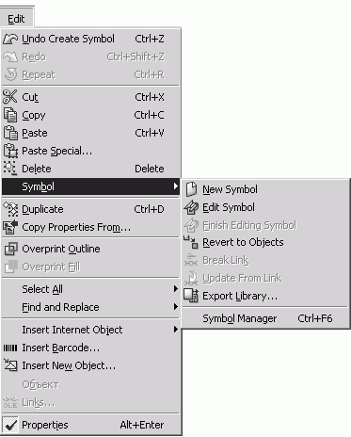This screenshot has width=351, height=437.
Task: Toggle the Properties checkmark
Action: 10,425
